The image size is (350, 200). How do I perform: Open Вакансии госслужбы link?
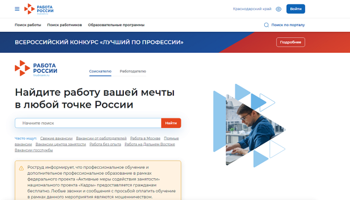coord(34,150)
